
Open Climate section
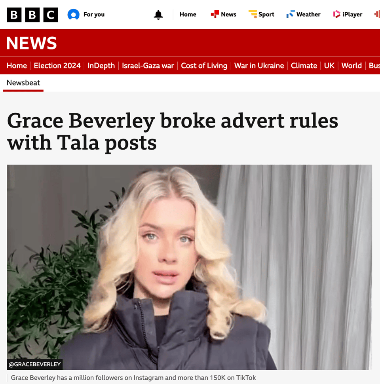click(x=304, y=66)
